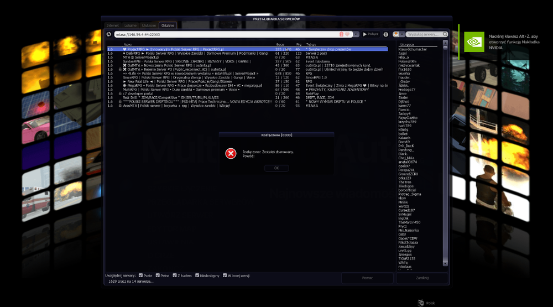Switch to the Ulubione tab
This screenshot has height=307, width=553.
pos(149,25)
